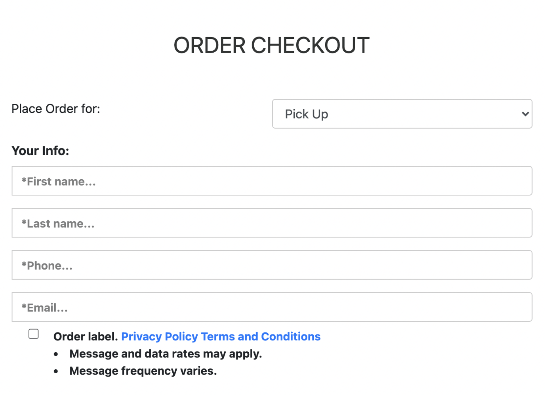This screenshot has width=545, height=395.
Task: Click the required First name placeholder text
Action: (x=59, y=181)
